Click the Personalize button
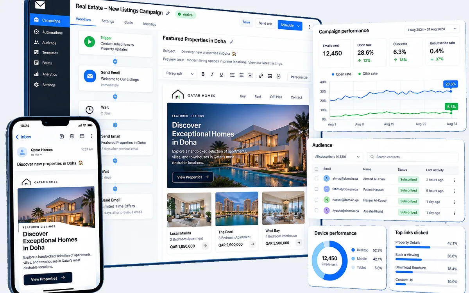469x293 pixels. pos(299,77)
